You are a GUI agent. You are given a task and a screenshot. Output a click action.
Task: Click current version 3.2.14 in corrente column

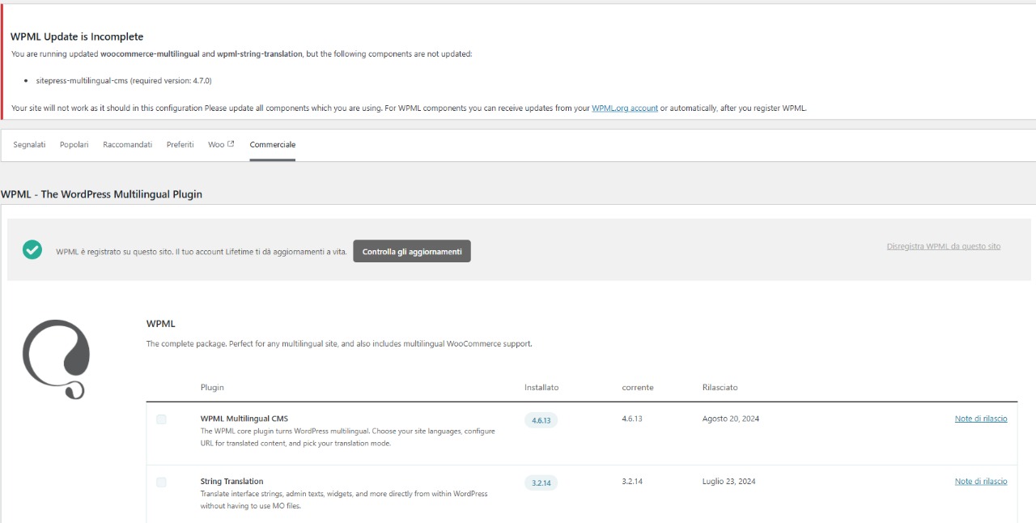[632, 481]
